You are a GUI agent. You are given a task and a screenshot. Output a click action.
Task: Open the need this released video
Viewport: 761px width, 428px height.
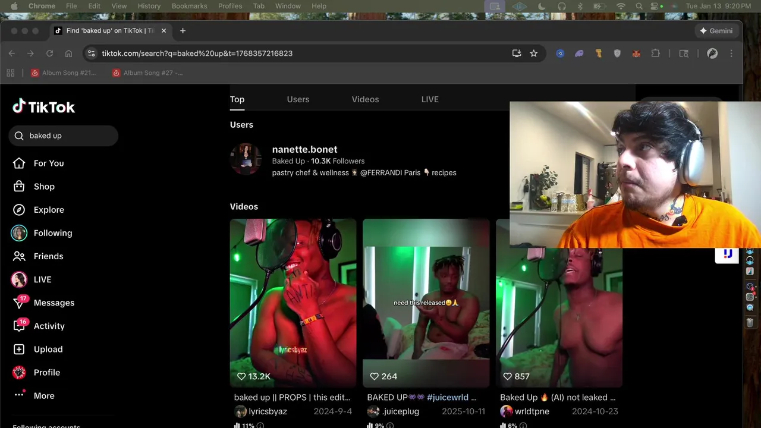[426, 303]
